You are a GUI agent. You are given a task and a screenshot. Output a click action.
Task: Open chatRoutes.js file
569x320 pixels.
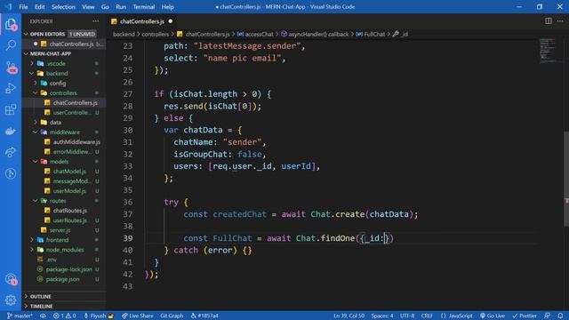[x=63, y=211]
